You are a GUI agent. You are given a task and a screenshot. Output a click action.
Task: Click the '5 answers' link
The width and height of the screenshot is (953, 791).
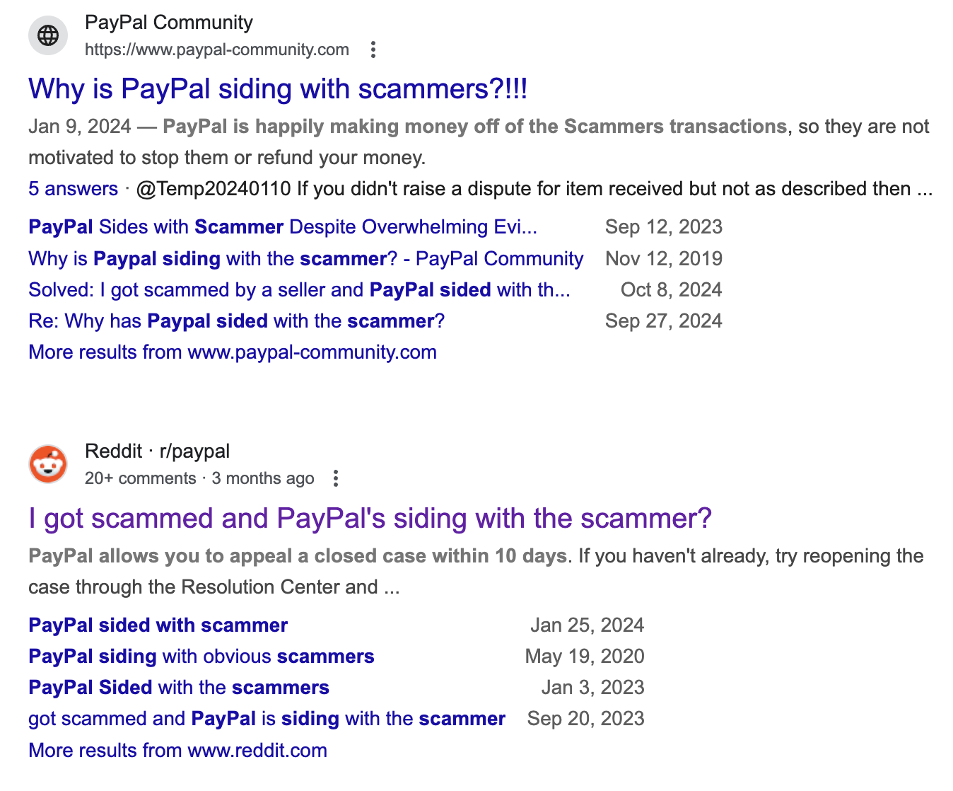[x=73, y=189]
